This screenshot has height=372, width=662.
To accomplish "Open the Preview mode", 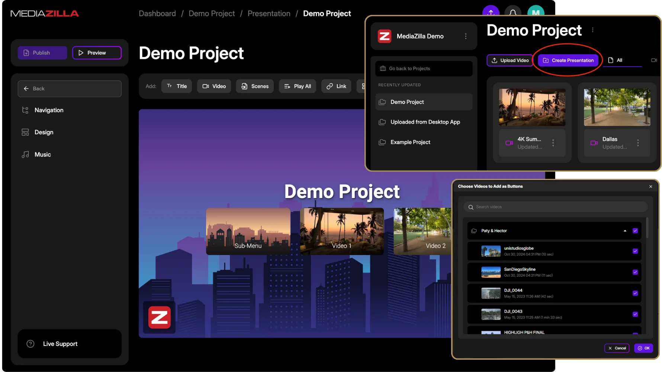I will point(97,53).
